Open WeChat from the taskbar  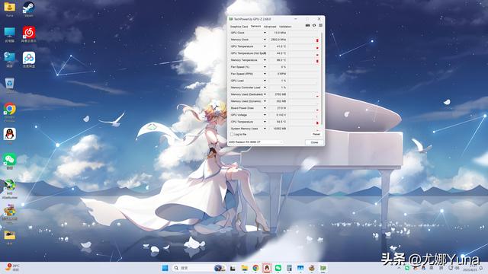point(278,268)
